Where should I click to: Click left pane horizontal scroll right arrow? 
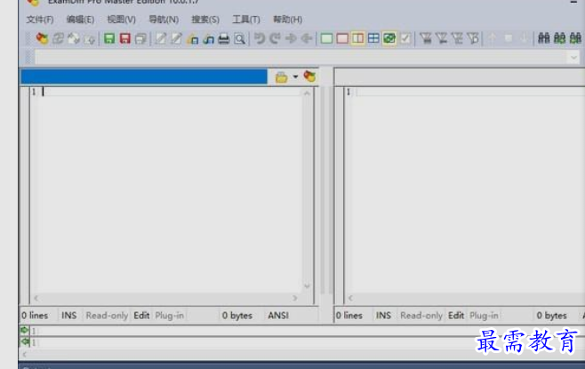[x=295, y=298]
